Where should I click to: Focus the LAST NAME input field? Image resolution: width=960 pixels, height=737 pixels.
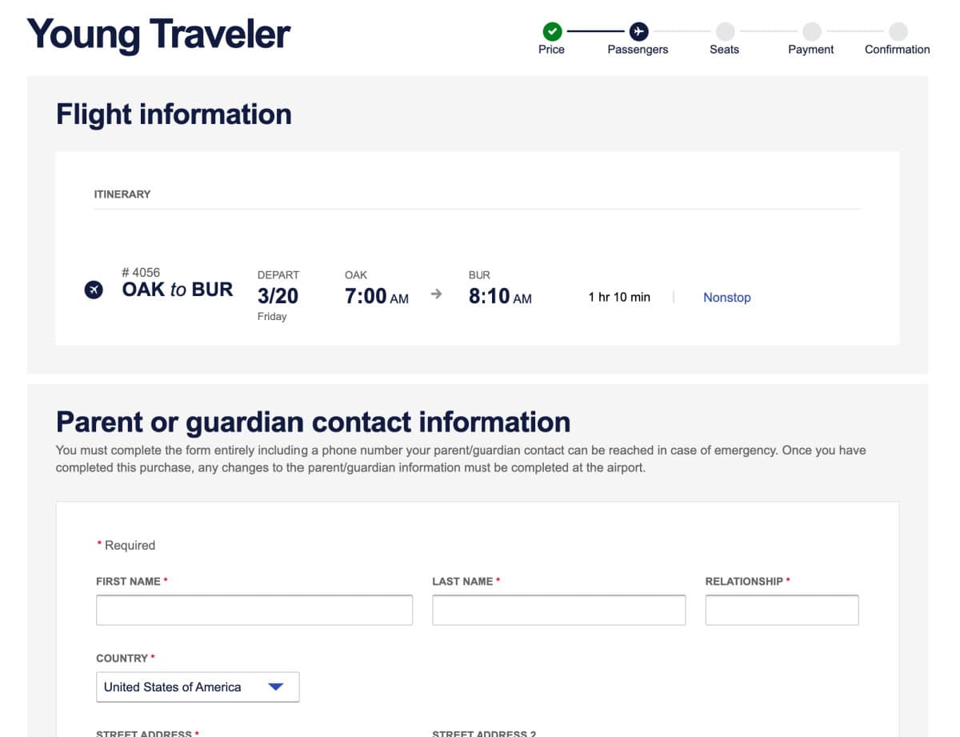tap(558, 609)
